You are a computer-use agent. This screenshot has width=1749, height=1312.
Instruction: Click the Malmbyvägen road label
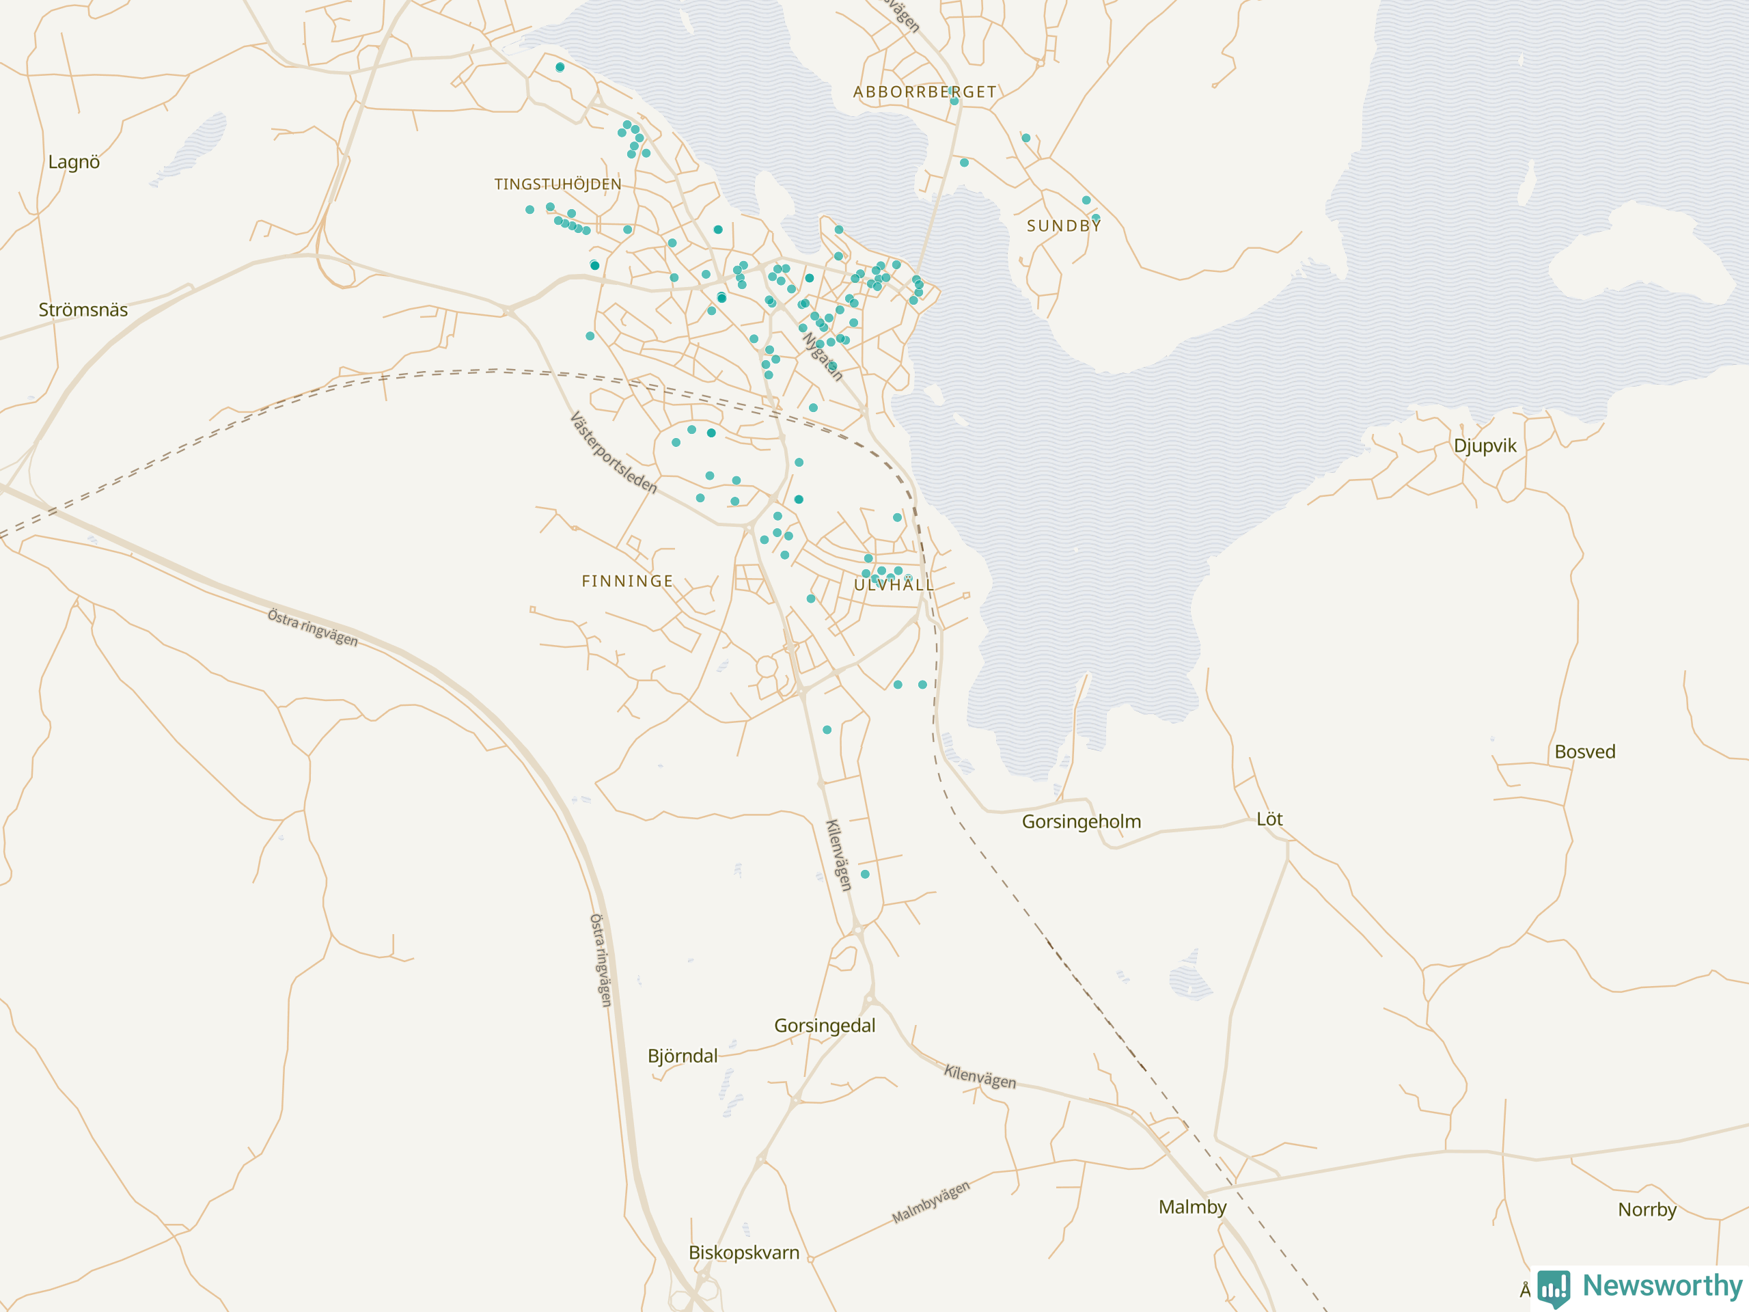click(930, 1202)
